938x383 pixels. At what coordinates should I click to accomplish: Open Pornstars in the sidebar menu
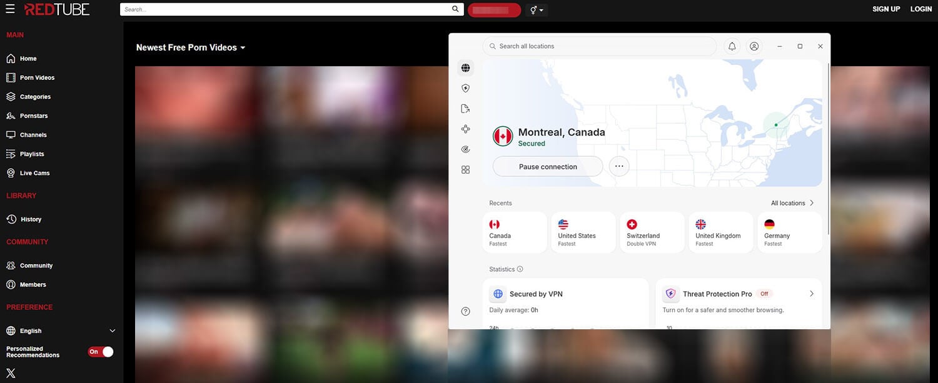(x=34, y=116)
